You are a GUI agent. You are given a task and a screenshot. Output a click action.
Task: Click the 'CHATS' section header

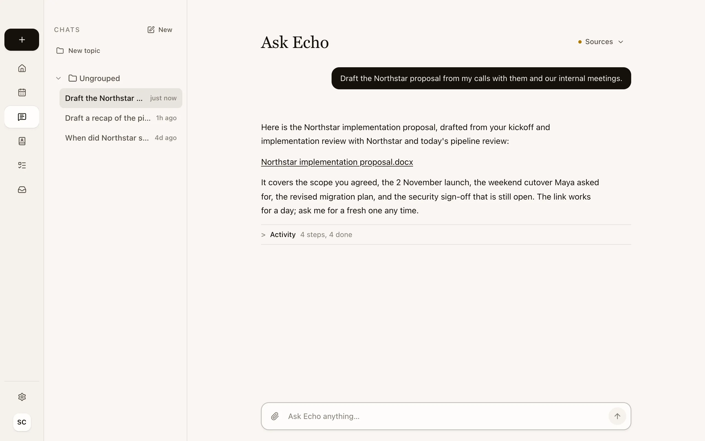[67, 30]
